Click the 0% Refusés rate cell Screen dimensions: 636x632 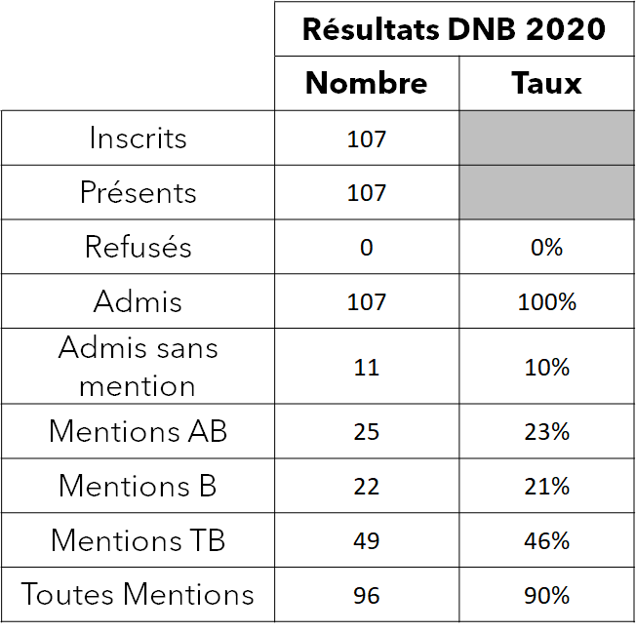point(546,247)
